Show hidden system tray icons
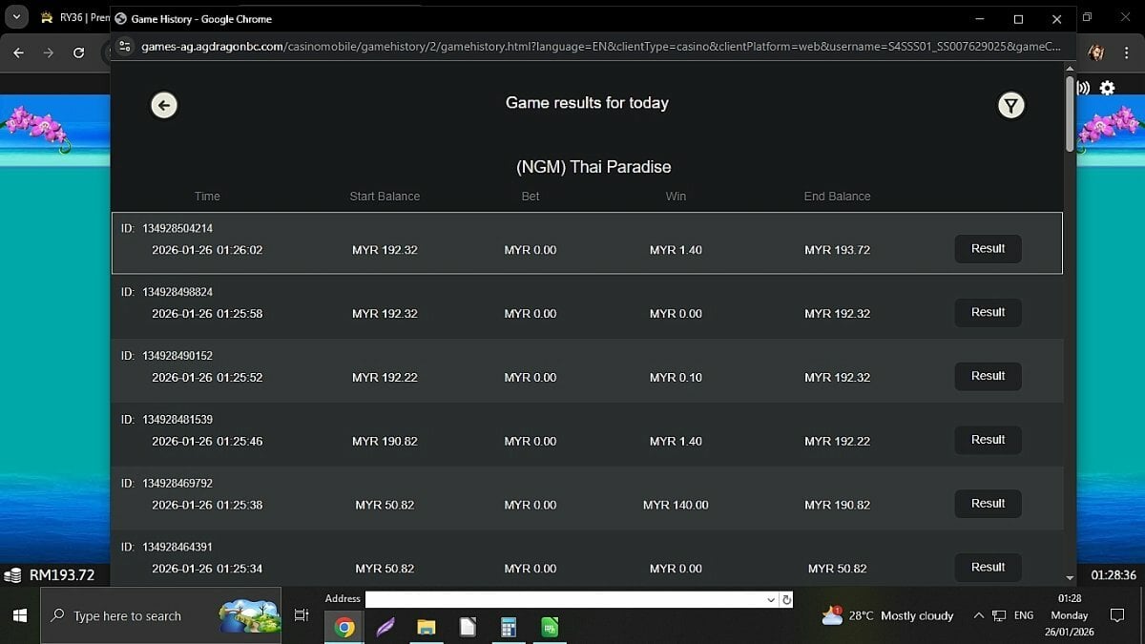Viewport: 1145px width, 644px height. tap(979, 616)
